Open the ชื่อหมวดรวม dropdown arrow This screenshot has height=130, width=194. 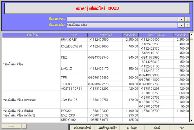click(181, 19)
